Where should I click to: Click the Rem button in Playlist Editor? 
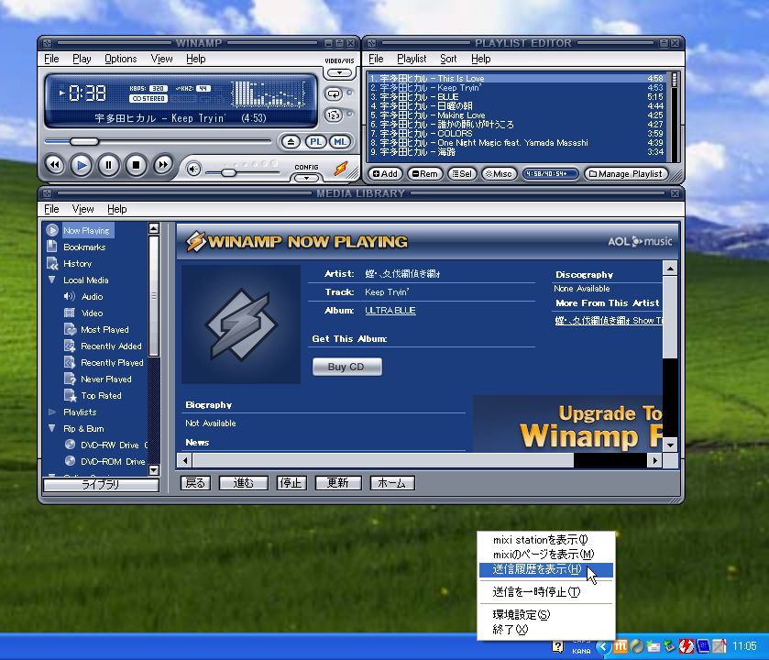click(x=424, y=174)
